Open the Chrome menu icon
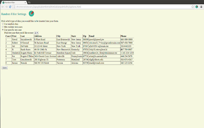The width and height of the screenshot is (204, 128). [x=201, y=6]
